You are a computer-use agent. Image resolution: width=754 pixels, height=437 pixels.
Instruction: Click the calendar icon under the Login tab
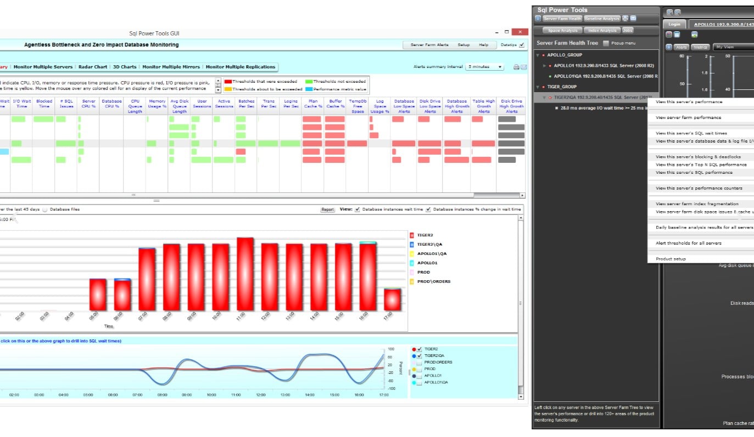pos(677,35)
